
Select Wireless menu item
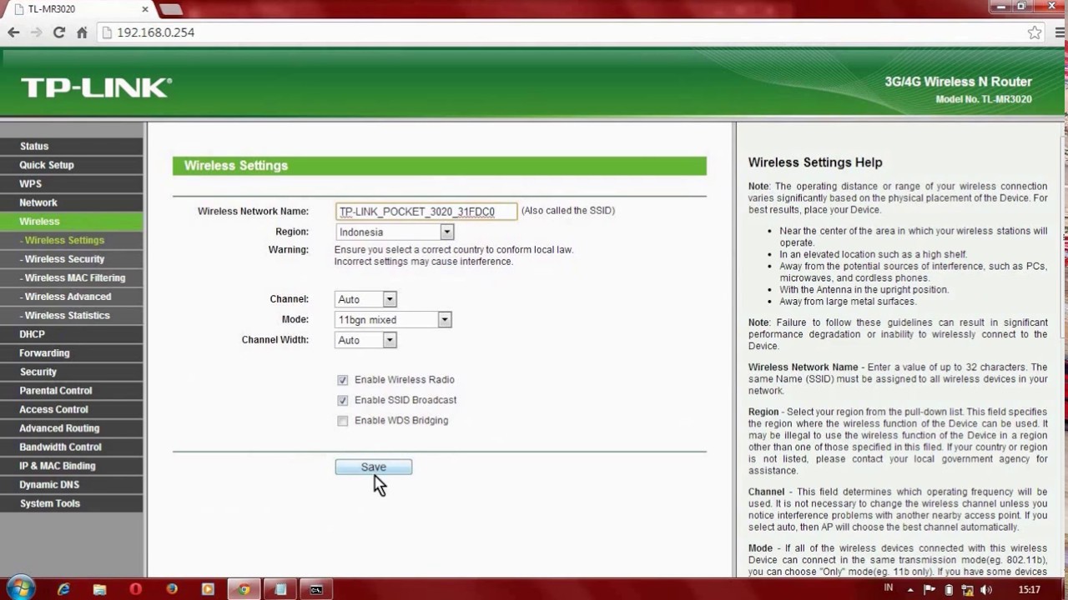tap(72, 222)
